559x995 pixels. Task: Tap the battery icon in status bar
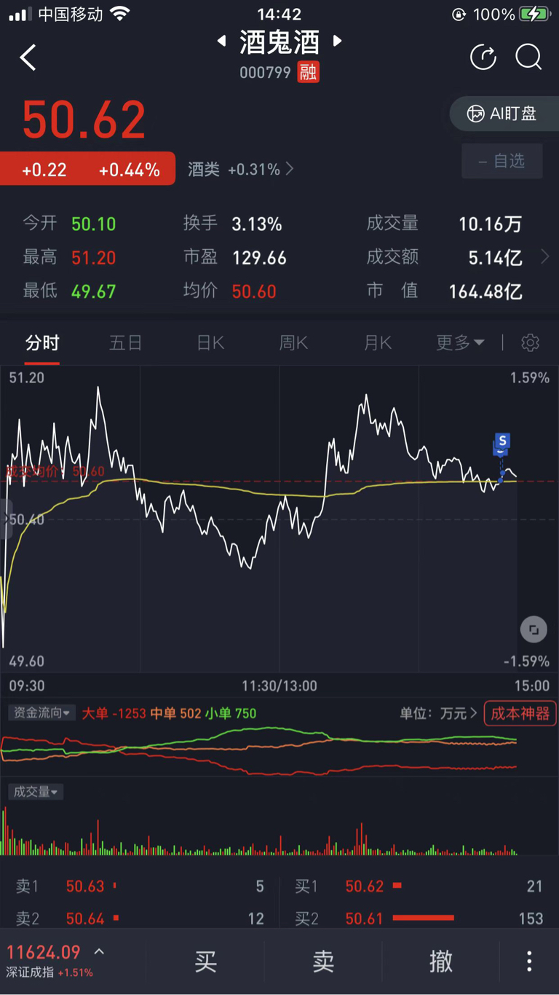(534, 14)
